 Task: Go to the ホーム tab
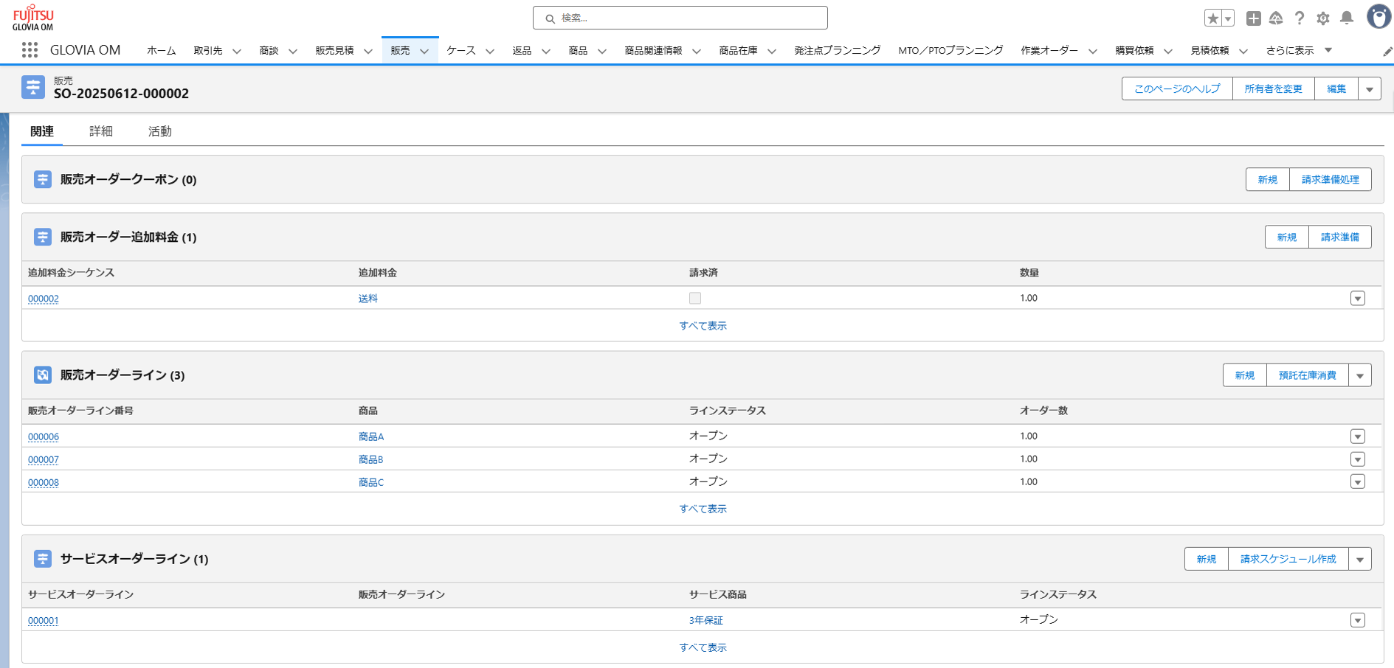coord(161,50)
